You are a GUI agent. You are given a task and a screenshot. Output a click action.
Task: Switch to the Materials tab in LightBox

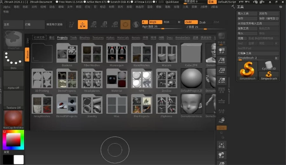pos(123,37)
